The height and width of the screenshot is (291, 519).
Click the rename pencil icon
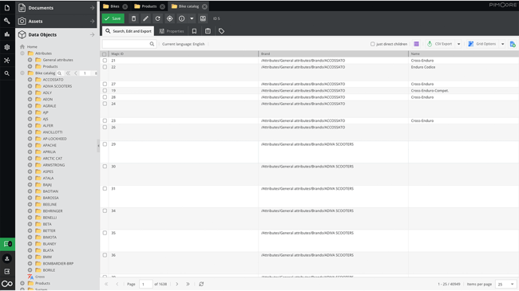(x=145, y=18)
